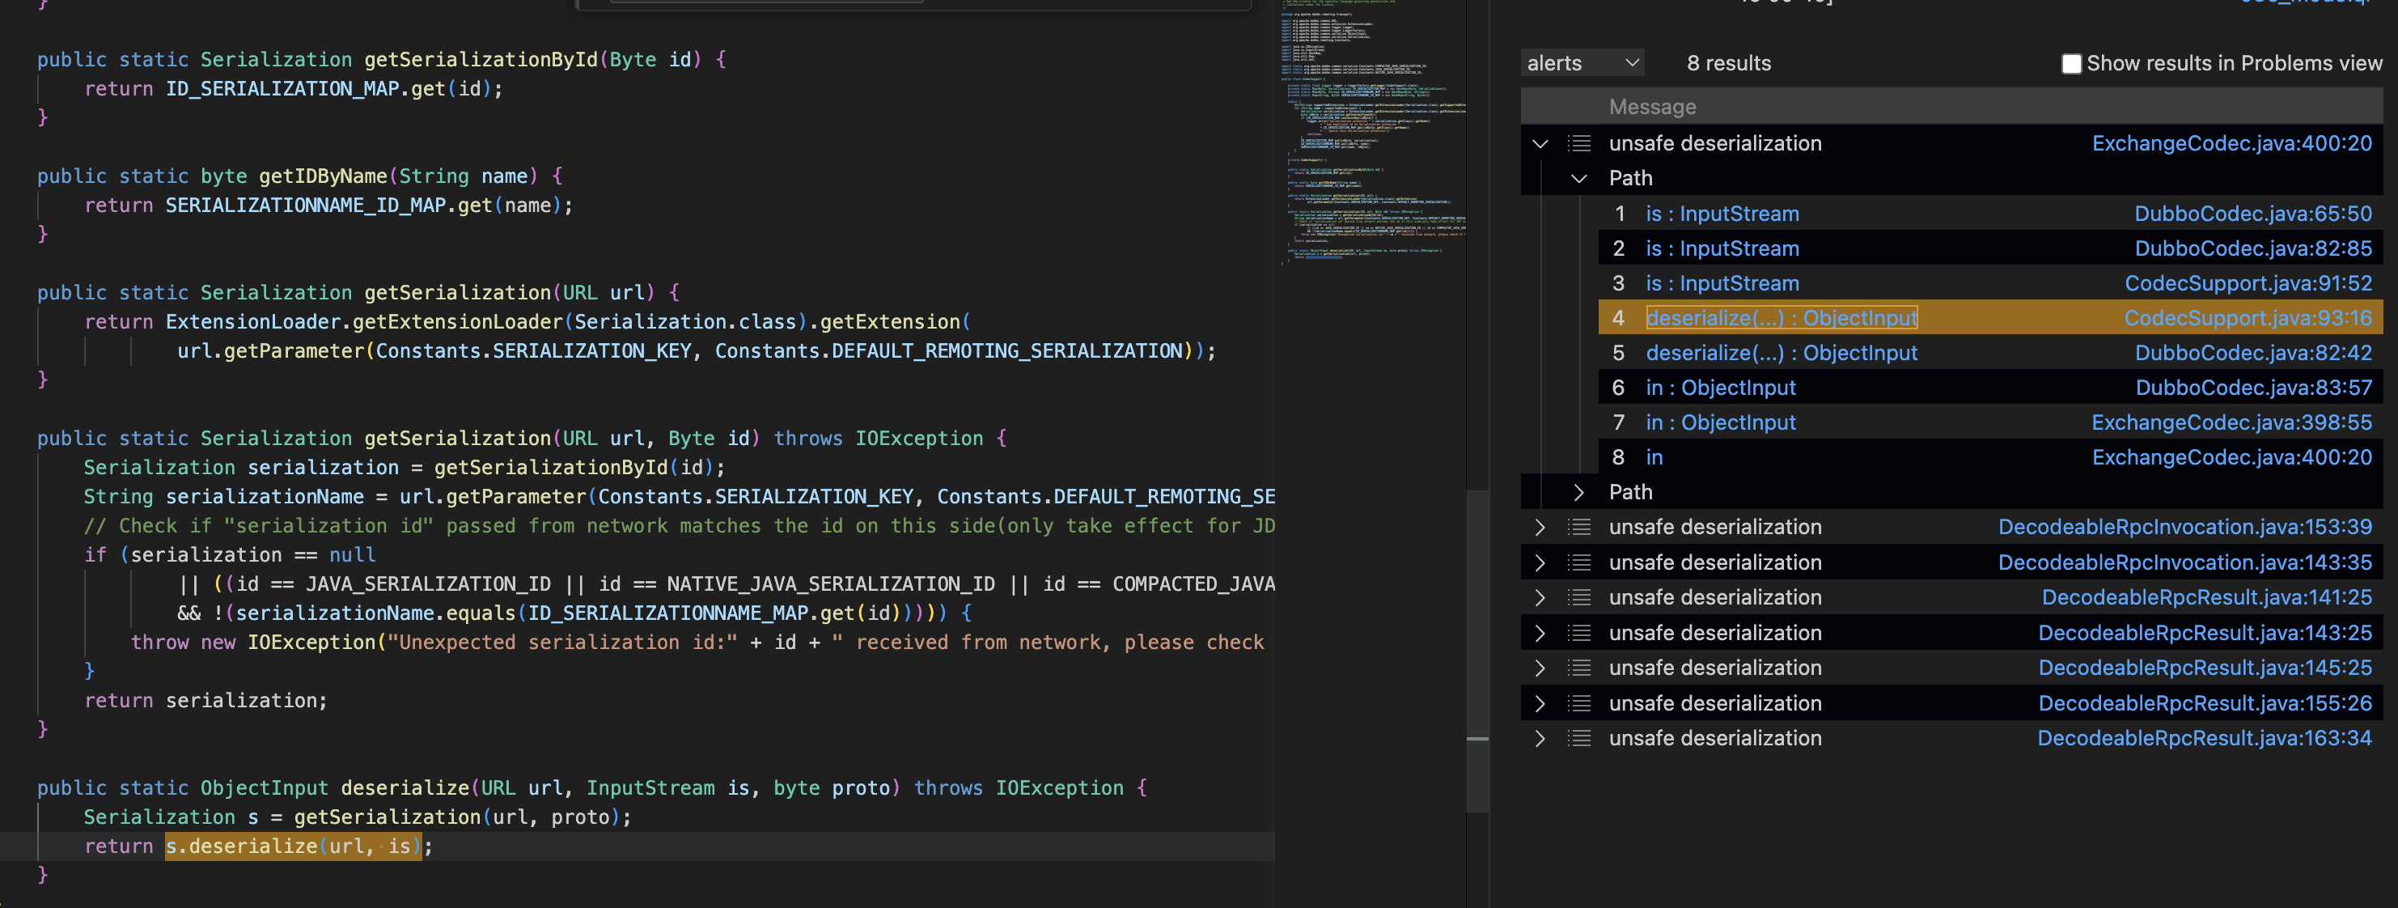Open DecodeableRpcResult.java:143:25 link
This screenshot has height=908, width=2398.
(2205, 634)
